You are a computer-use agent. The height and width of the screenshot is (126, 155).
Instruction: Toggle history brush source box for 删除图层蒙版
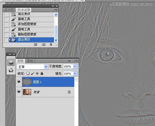pos(6,34)
